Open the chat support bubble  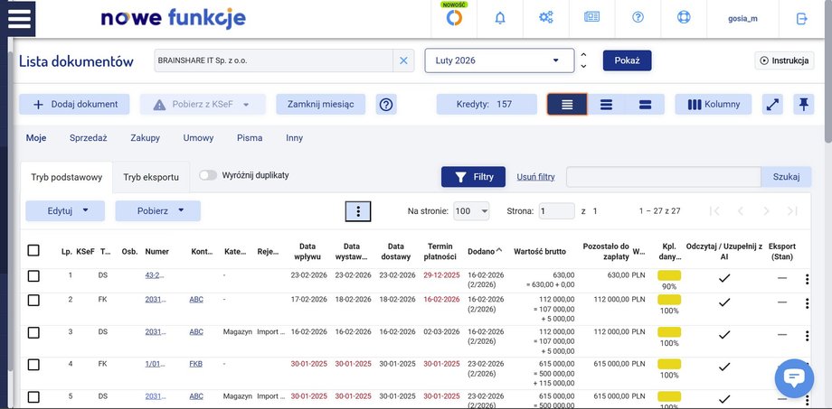[793, 378]
